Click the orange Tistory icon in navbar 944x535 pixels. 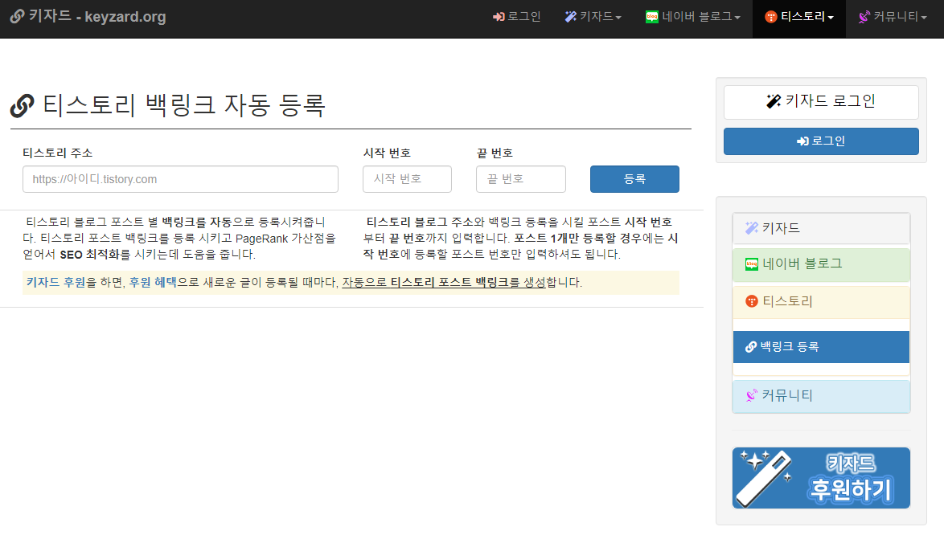[770, 17]
